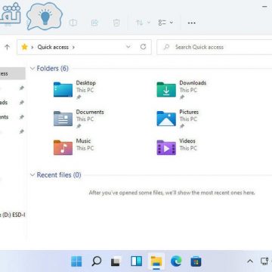Open the View layout options dropdown

pos(165,23)
